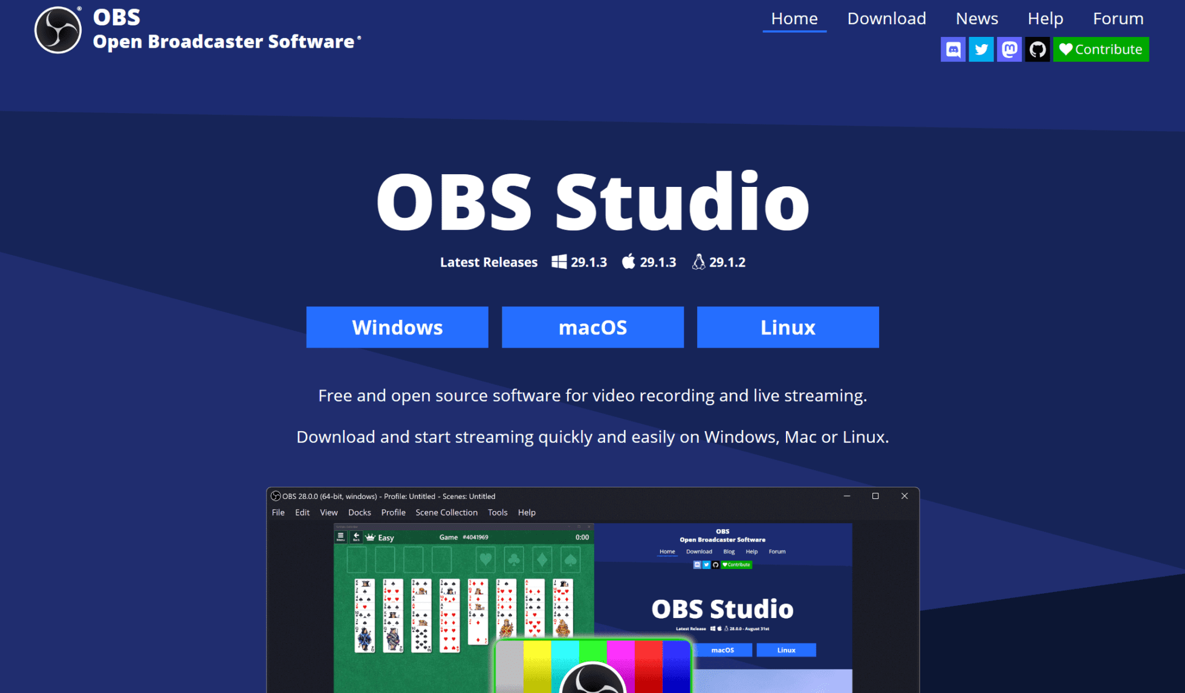Open the Help nav item
This screenshot has width=1185, height=693.
pyautogui.click(x=1045, y=19)
